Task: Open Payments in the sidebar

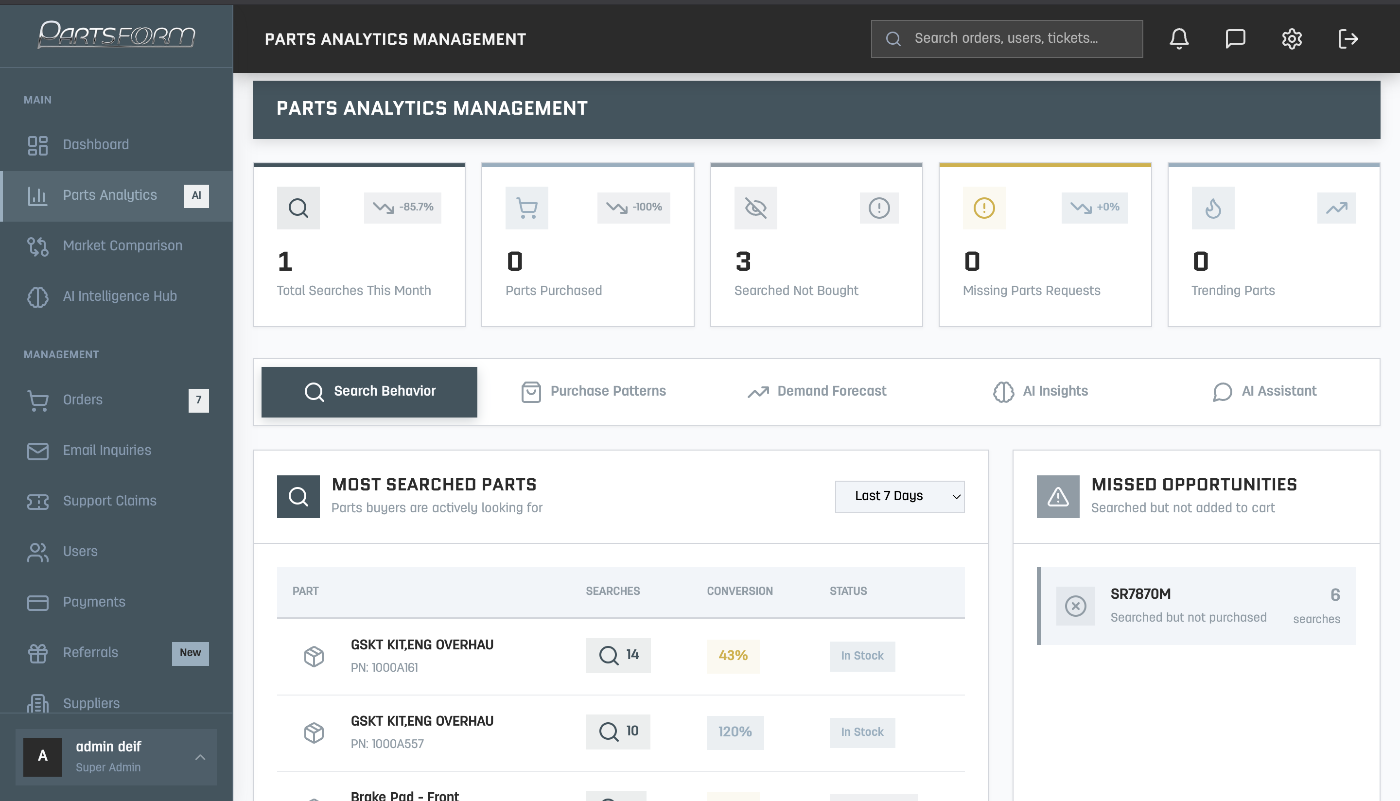Action: 117,603
